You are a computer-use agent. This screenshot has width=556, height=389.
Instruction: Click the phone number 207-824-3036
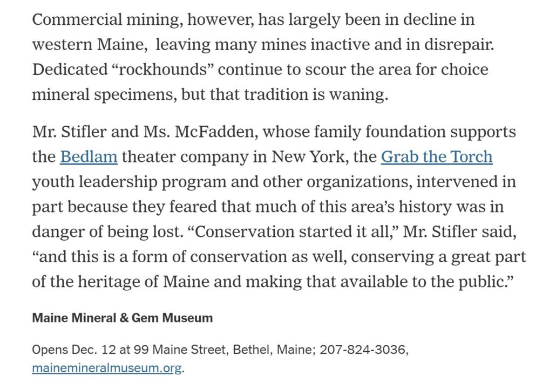(362, 350)
